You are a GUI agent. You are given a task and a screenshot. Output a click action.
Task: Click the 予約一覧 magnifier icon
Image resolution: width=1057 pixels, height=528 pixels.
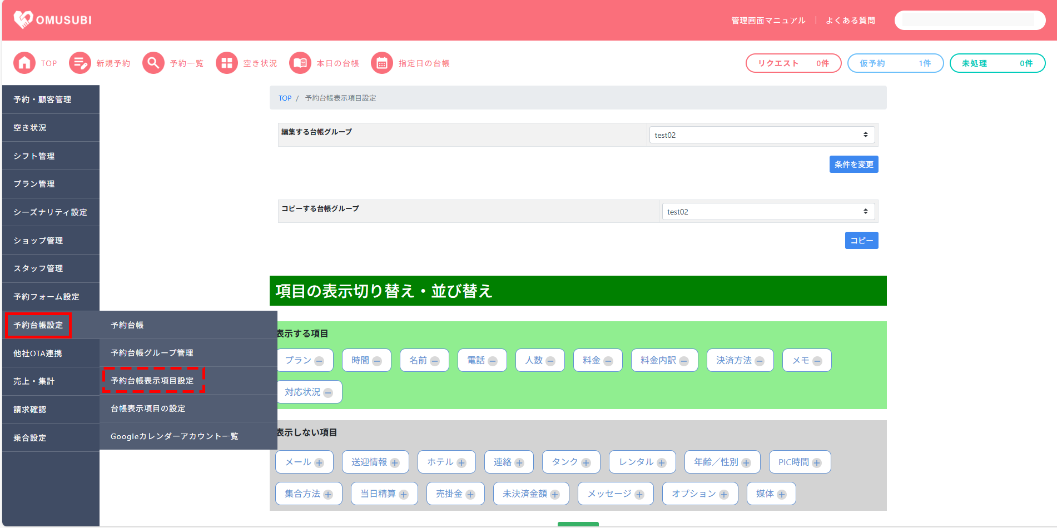pos(153,63)
